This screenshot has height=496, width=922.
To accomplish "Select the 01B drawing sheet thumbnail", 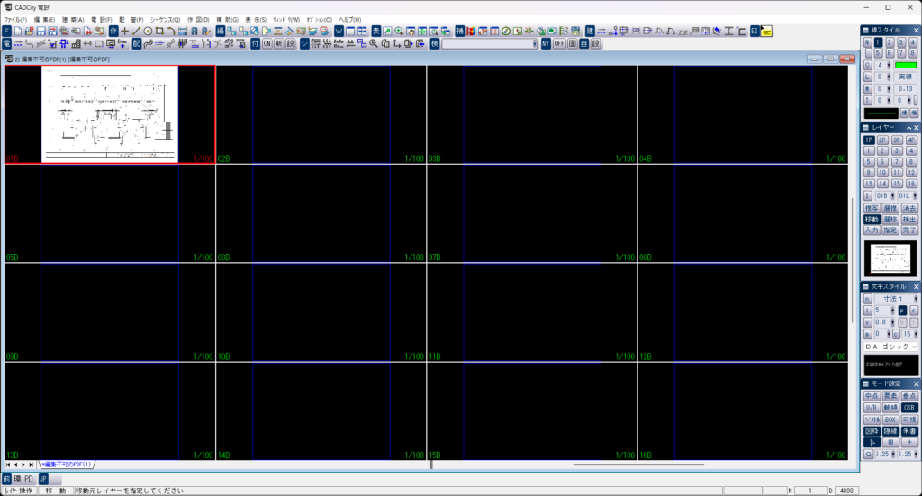I will 110,114.
